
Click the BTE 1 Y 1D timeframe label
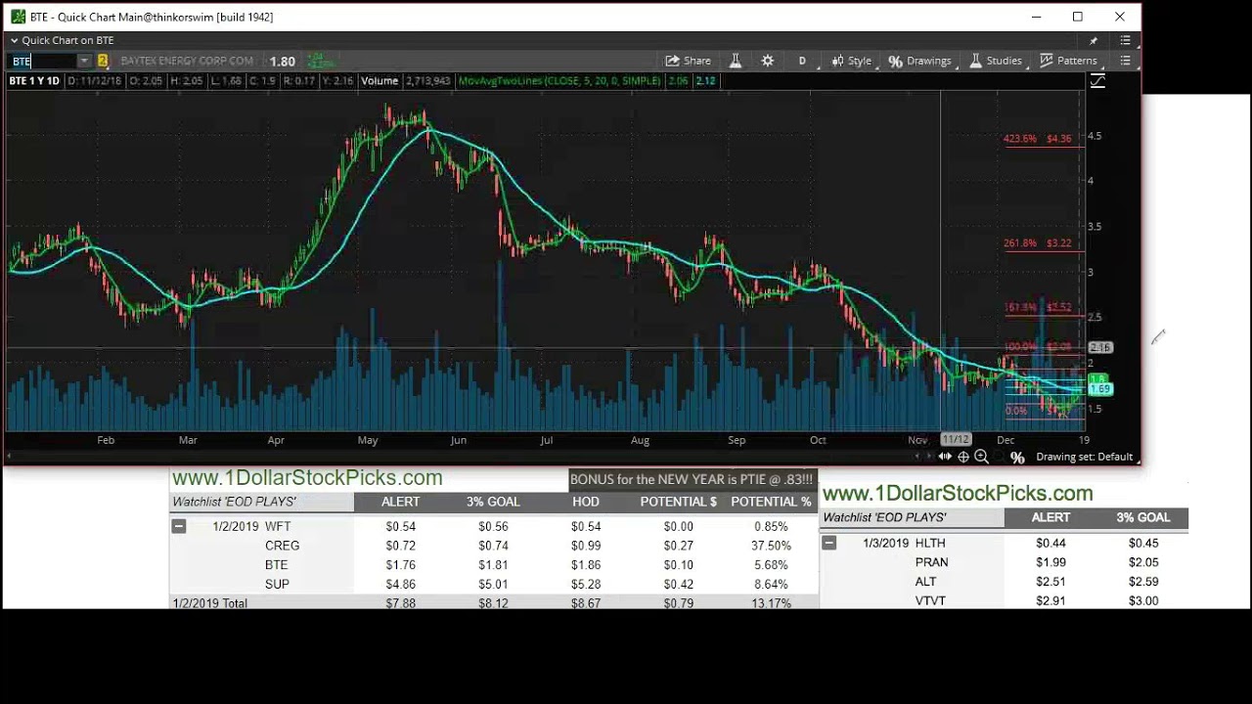(x=34, y=81)
